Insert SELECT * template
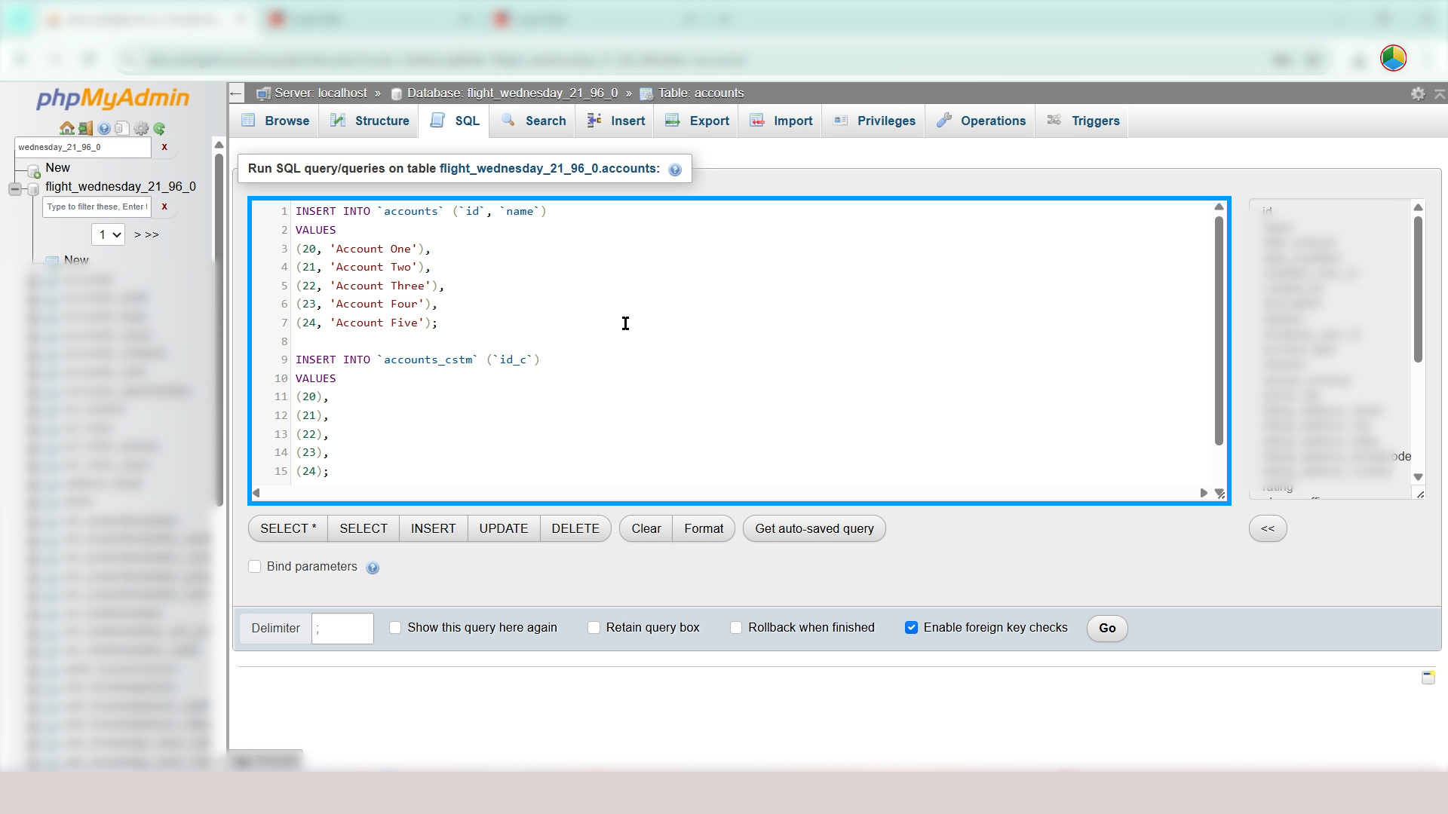 pos(288,528)
